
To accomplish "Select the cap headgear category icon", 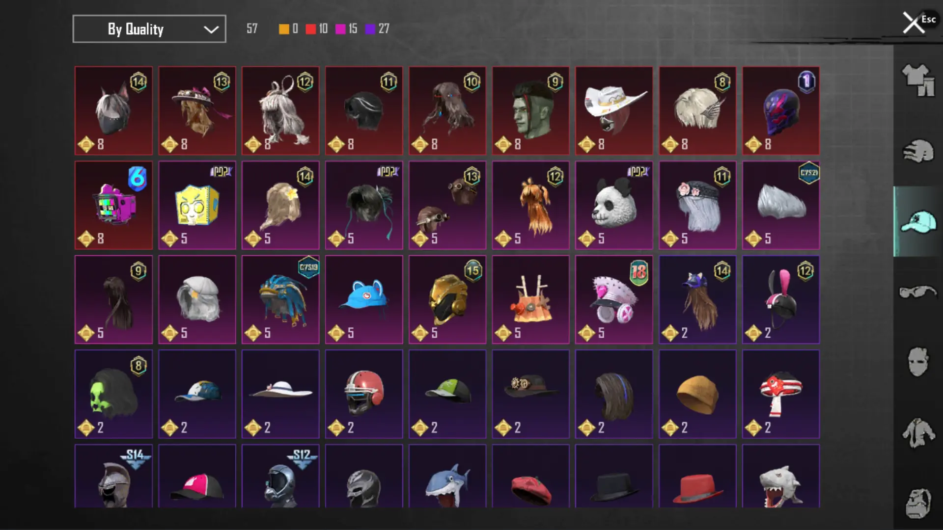I will 917,222.
